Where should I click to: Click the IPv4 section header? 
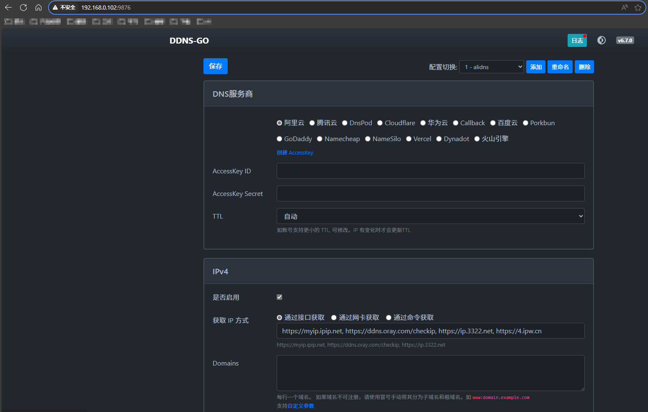click(x=399, y=271)
